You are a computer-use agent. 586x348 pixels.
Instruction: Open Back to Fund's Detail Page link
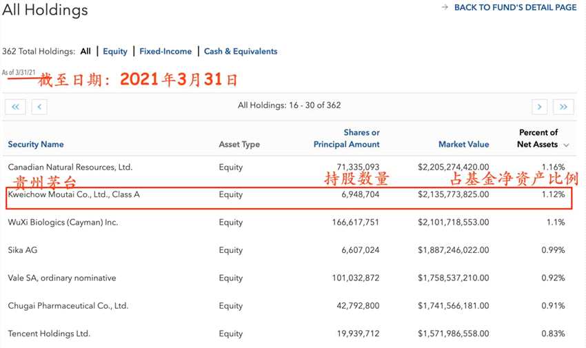(515, 8)
